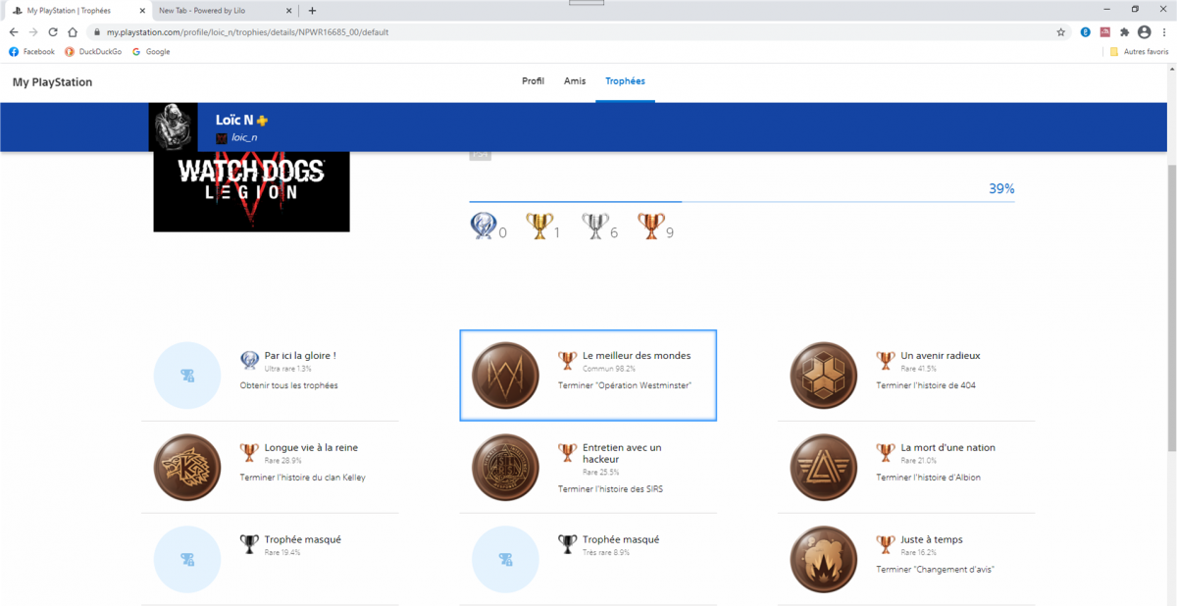Switch to 'New Tab - Powered by Lilo' tab

click(226, 10)
